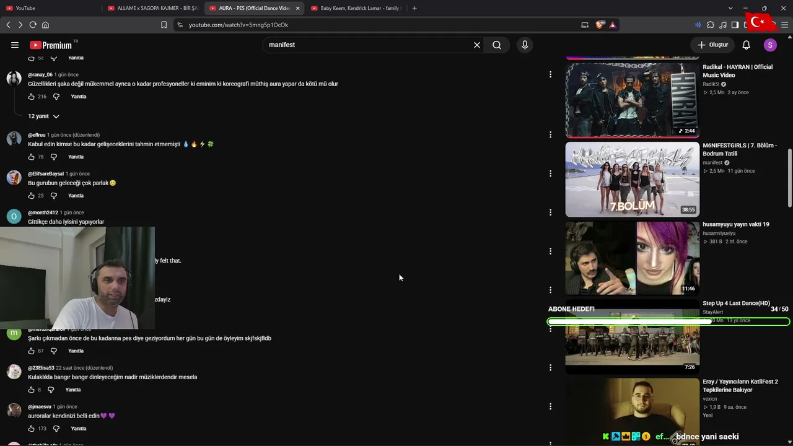The image size is (793, 446).
Task: Reload the current page
Action: pos(33,25)
